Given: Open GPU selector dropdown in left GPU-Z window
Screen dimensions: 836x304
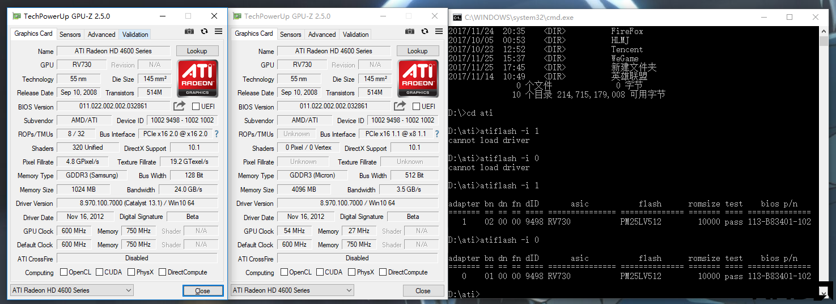Looking at the screenshot, I should pyautogui.click(x=71, y=290).
